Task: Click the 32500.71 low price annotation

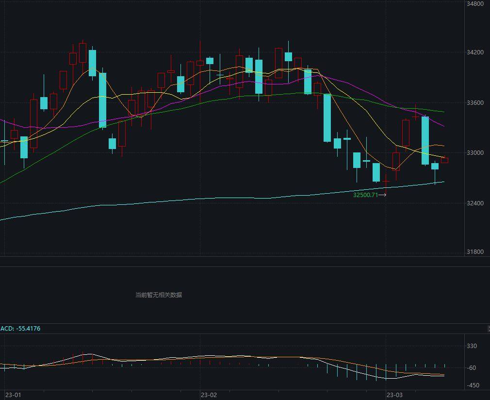Action: [365, 195]
